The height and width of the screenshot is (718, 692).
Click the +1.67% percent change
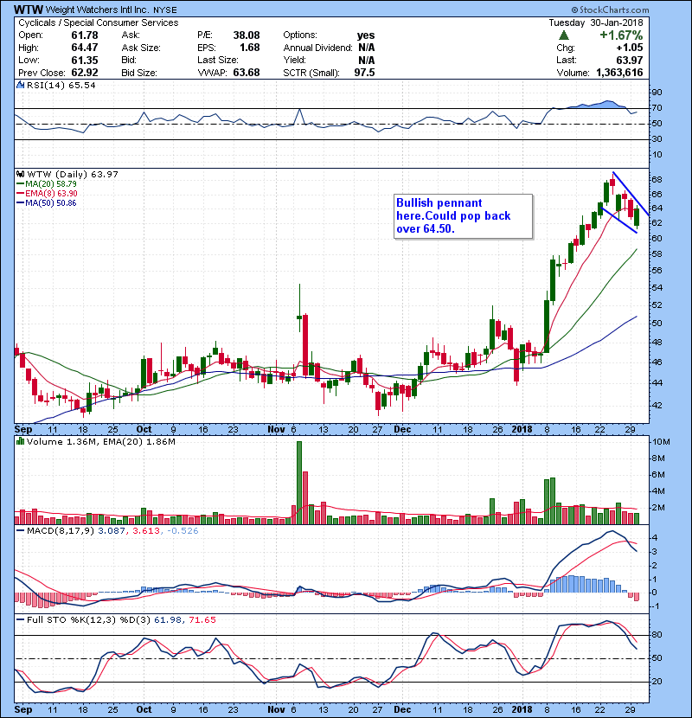621,35
